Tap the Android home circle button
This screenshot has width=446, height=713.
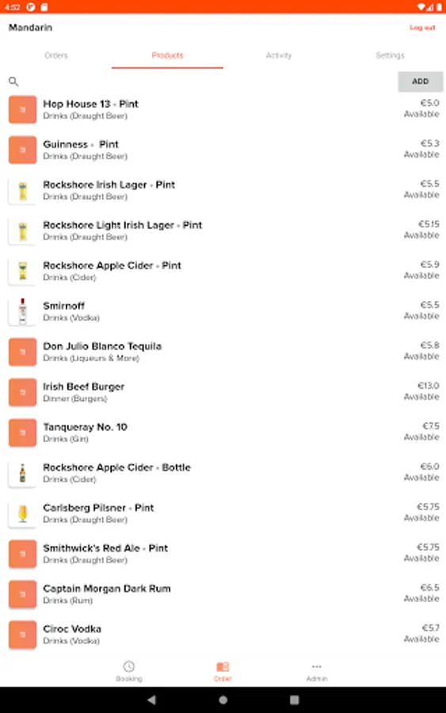(x=223, y=700)
